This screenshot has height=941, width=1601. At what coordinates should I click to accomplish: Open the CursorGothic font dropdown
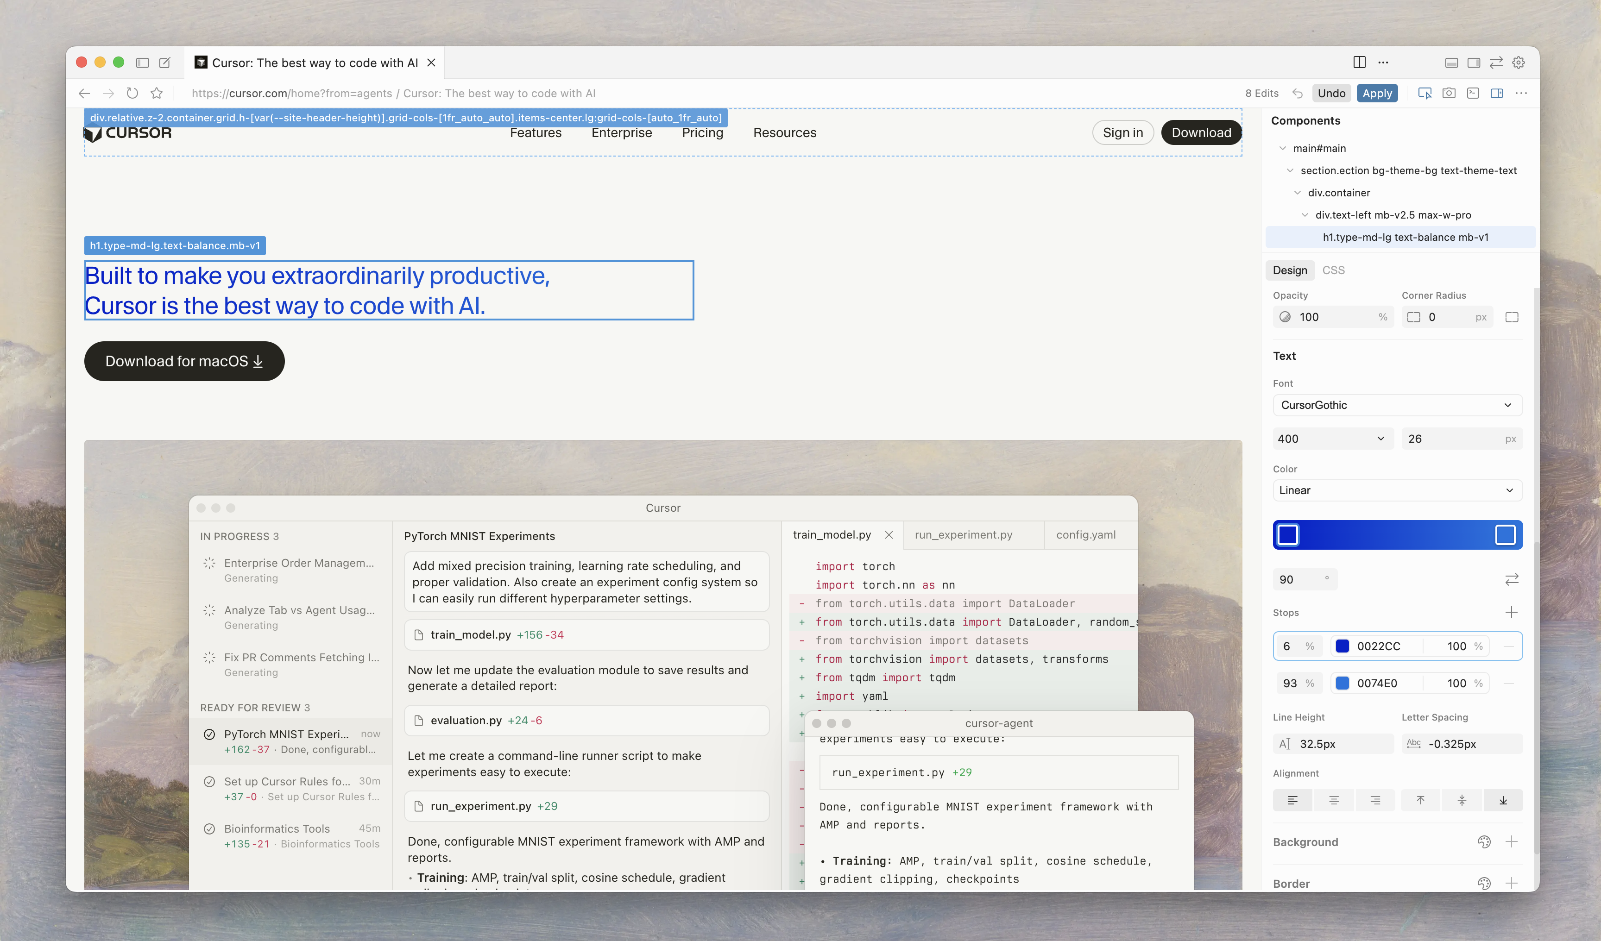(1397, 405)
